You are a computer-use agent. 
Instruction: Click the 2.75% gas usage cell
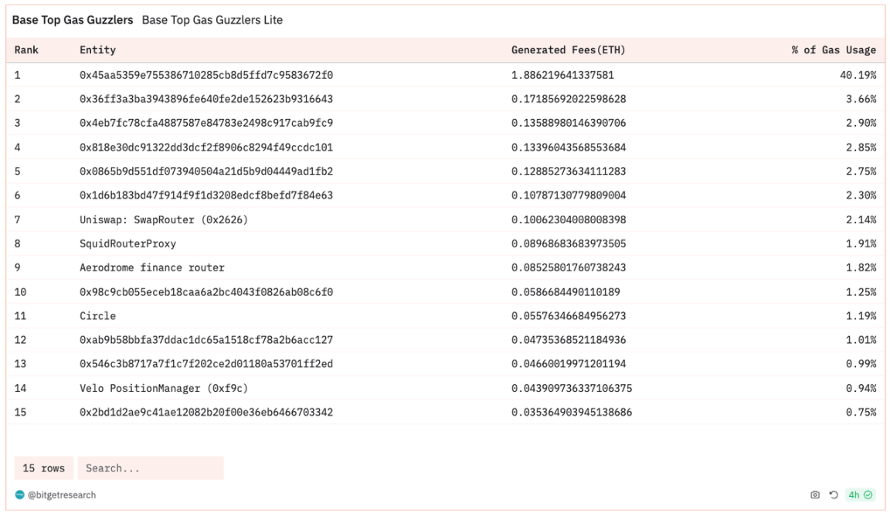tap(861, 171)
